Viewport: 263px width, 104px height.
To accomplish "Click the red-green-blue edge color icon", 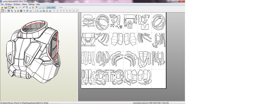I will pyautogui.click(x=12, y=11).
